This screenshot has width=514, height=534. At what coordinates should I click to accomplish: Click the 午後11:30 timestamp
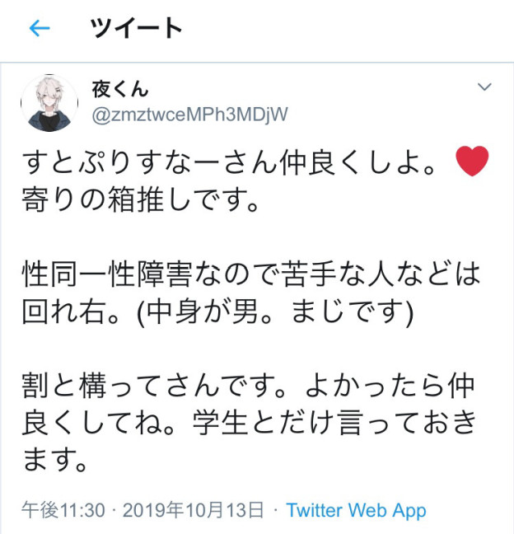63,510
